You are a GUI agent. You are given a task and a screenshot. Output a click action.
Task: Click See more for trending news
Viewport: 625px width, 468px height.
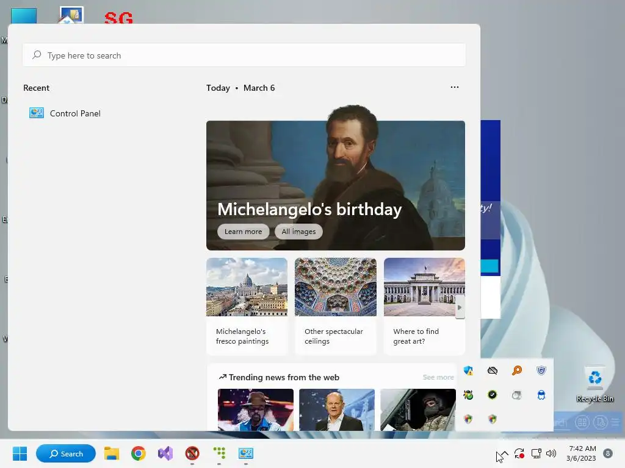point(438,377)
